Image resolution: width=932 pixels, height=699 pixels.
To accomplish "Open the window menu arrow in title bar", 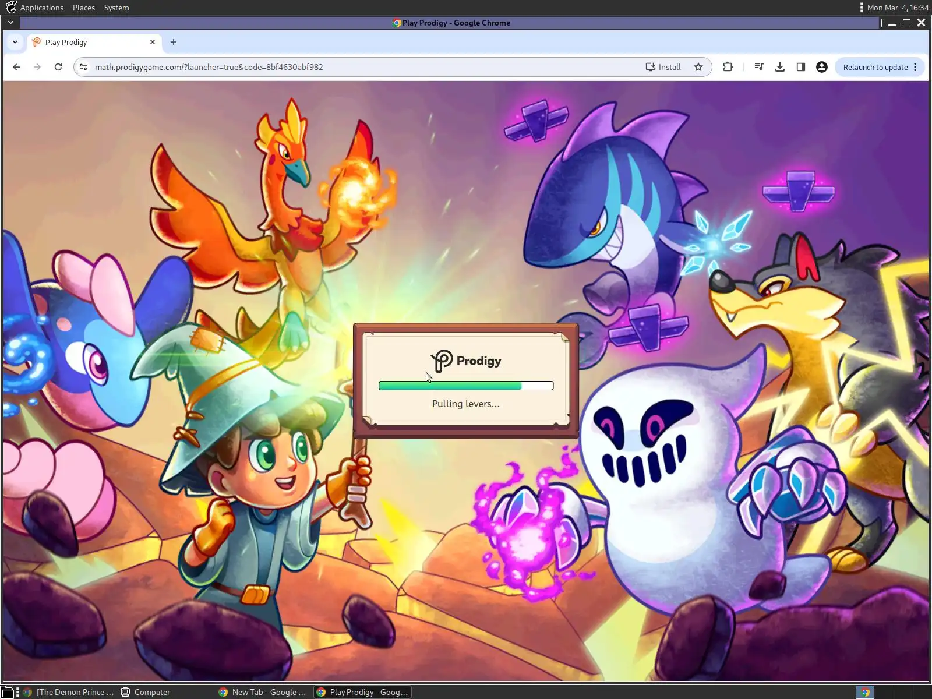I will point(10,23).
